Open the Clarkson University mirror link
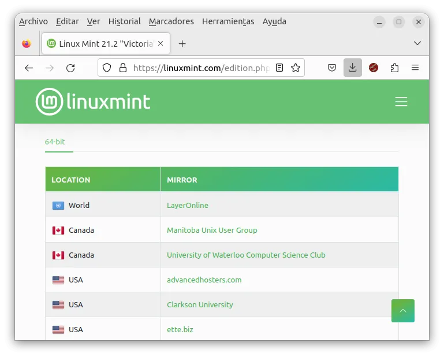Viewport: 444px width, 357px height. 200,305
